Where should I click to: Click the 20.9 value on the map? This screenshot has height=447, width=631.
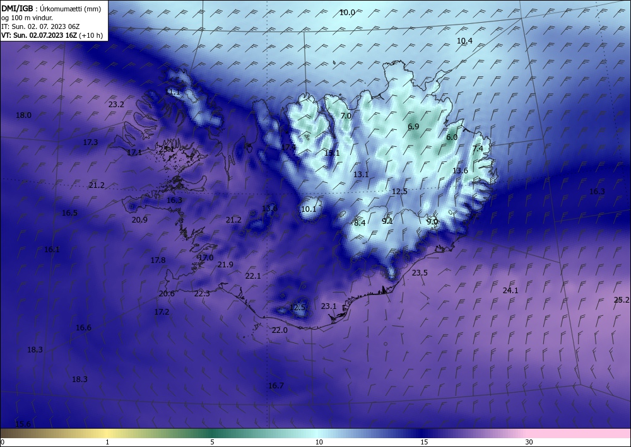pos(139,220)
